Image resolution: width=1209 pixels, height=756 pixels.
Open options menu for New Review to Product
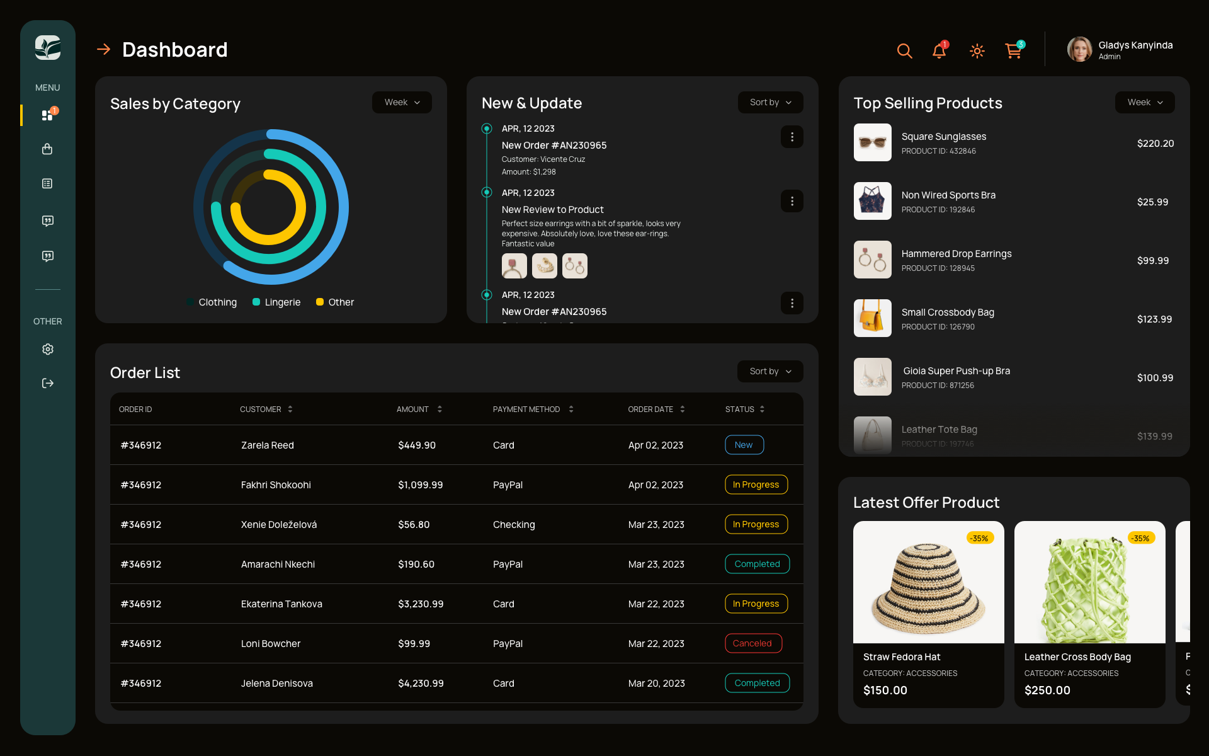[x=792, y=201]
